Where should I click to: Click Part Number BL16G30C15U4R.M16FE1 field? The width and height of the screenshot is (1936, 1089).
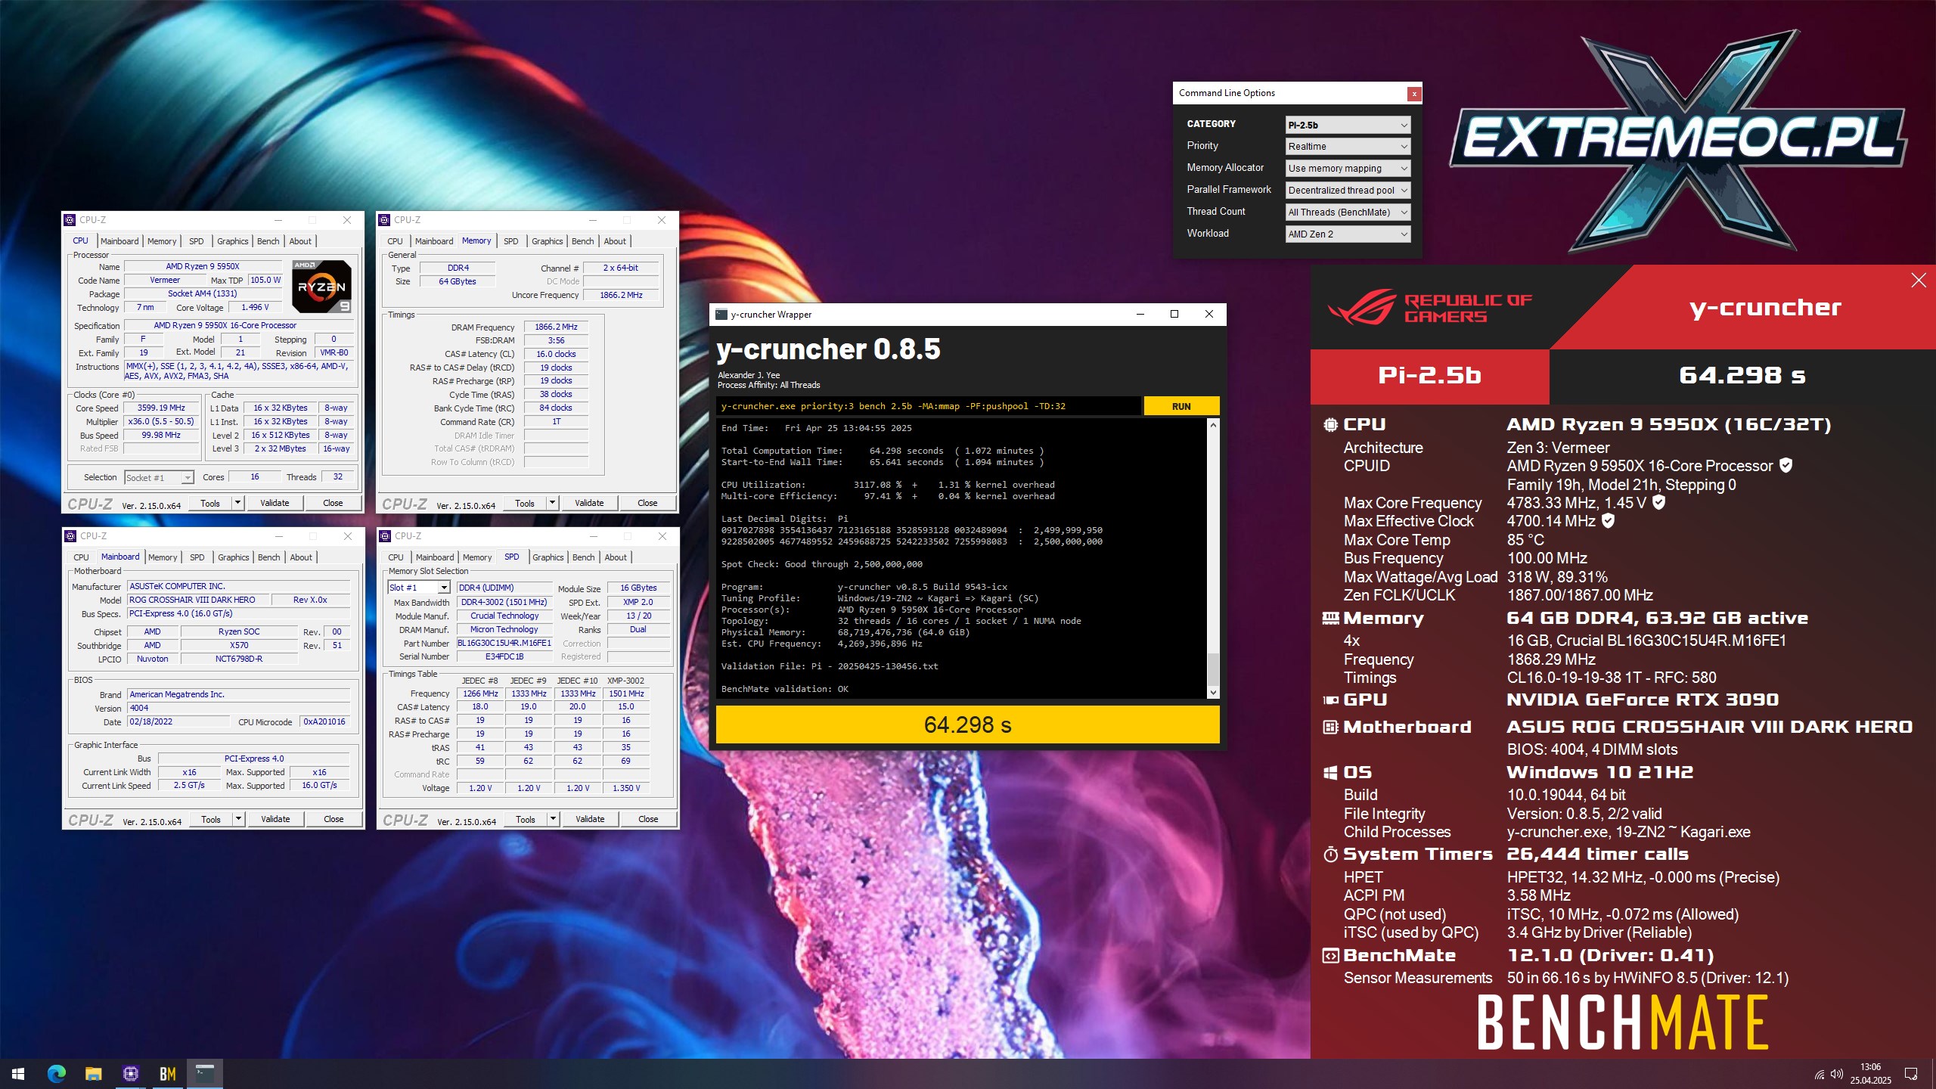click(504, 643)
